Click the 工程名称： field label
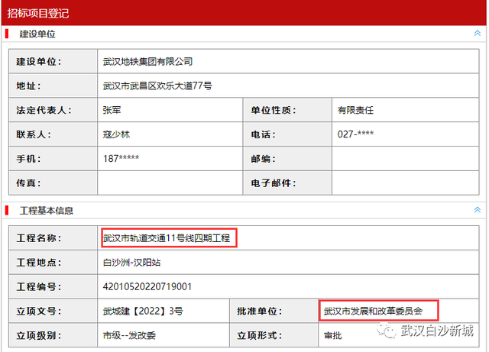 coord(39,238)
